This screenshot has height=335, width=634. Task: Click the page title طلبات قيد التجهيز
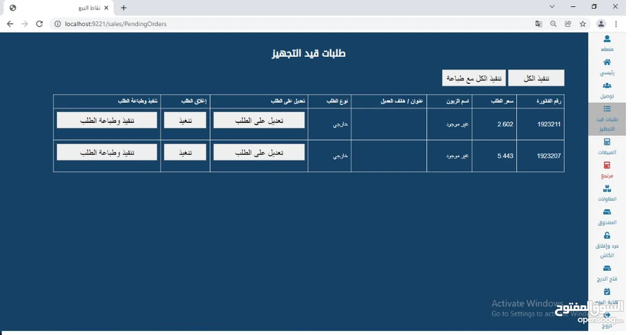308,53
